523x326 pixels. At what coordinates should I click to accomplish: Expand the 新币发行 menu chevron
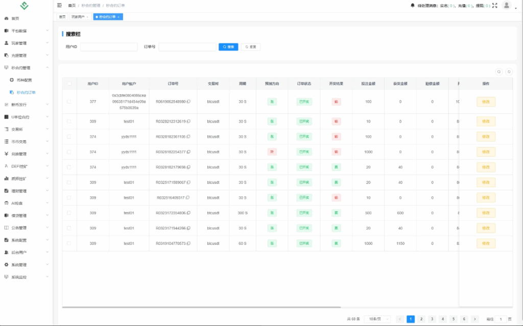coord(47,104)
